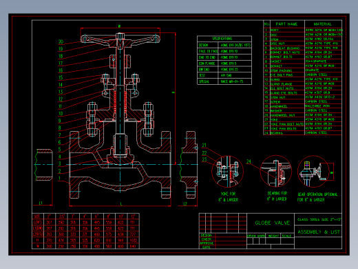Click the 2.5" column header in size table
Screen dimensions: 358x269
tap(62, 217)
